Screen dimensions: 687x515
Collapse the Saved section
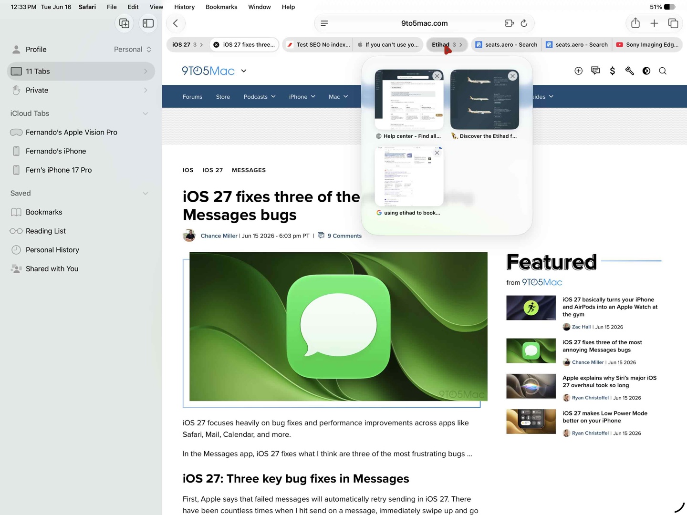coord(146,193)
